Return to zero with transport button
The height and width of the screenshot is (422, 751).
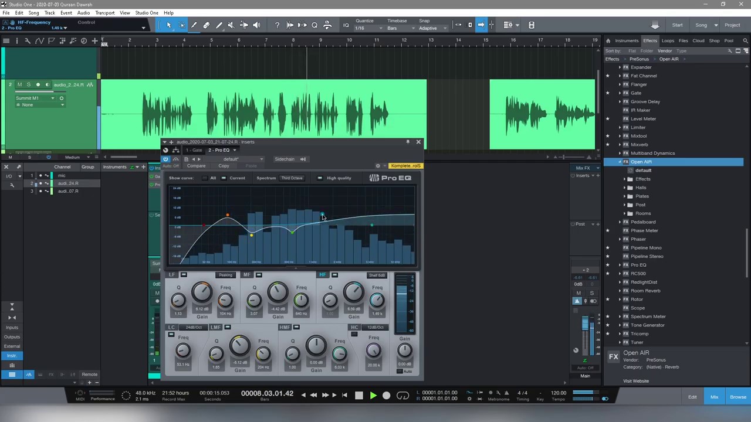click(x=344, y=396)
